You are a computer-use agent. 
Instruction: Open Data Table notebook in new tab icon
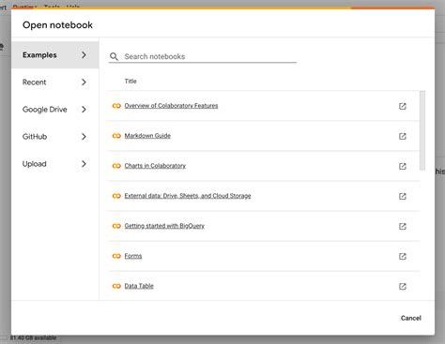coord(403,286)
